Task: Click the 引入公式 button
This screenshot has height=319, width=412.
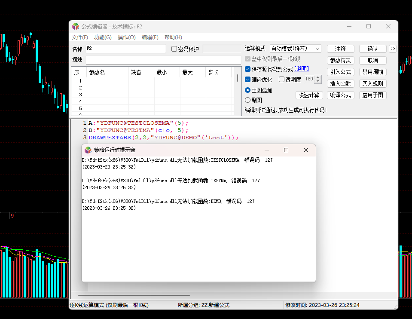Action: pyautogui.click(x=341, y=72)
